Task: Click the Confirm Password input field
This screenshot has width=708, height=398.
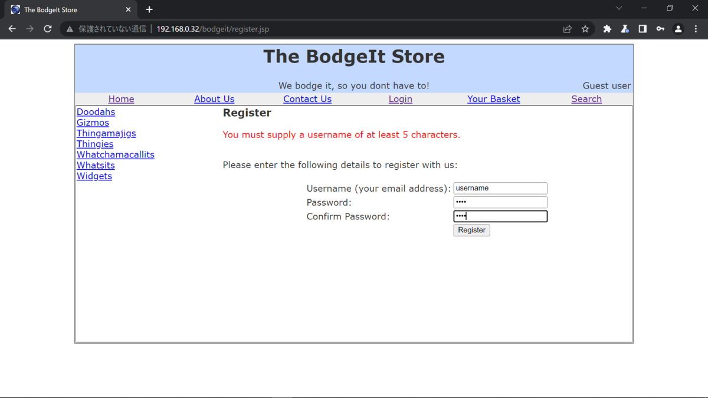Action: [500, 216]
